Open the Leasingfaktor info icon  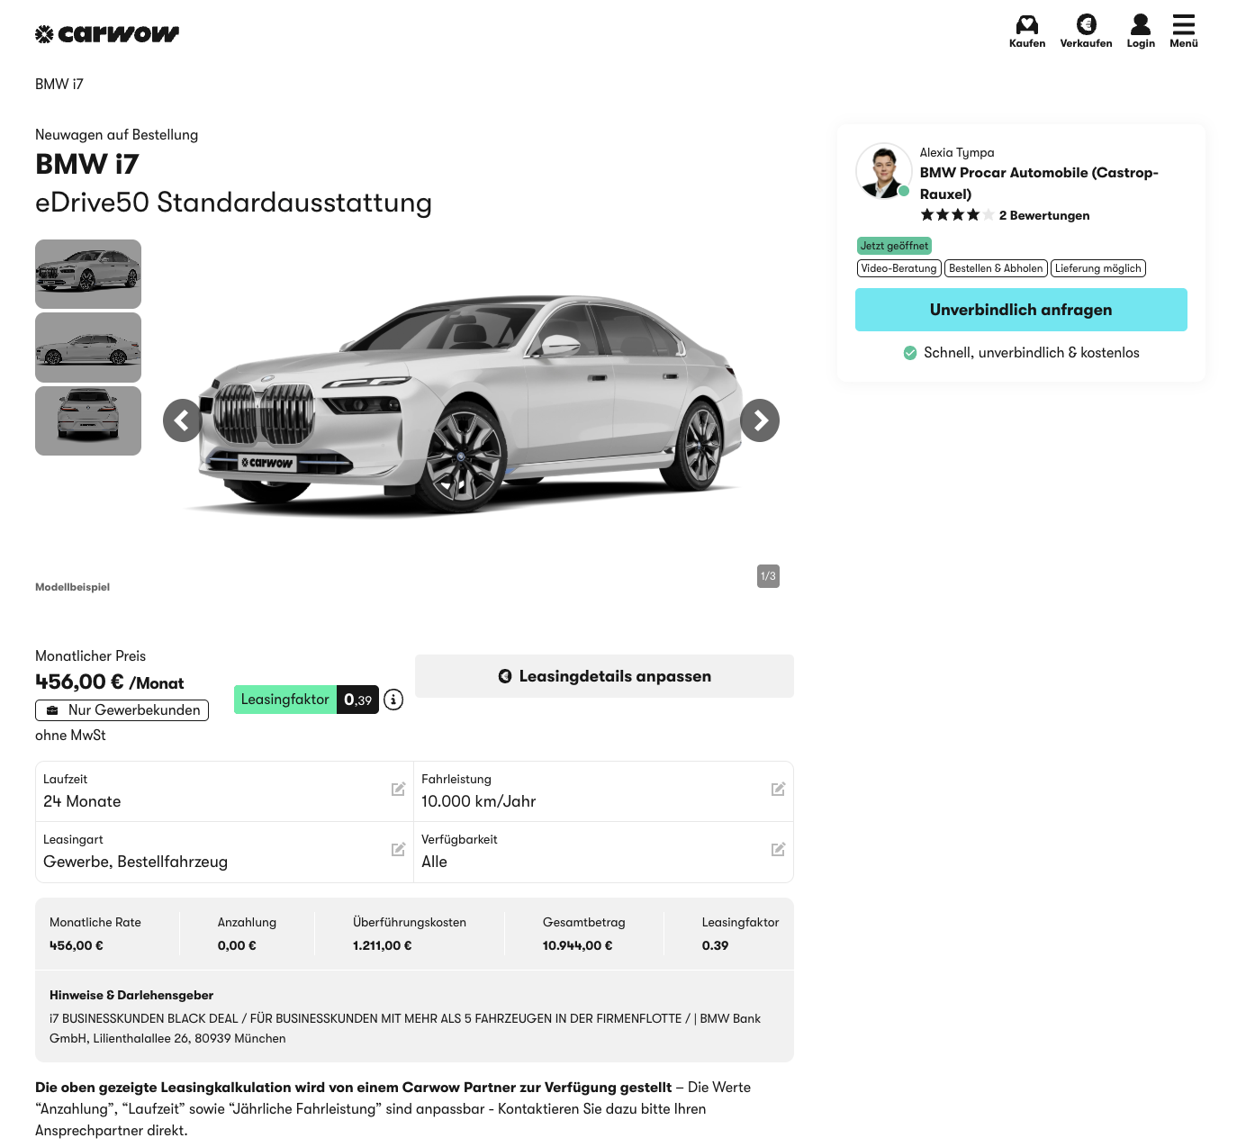[x=393, y=700]
